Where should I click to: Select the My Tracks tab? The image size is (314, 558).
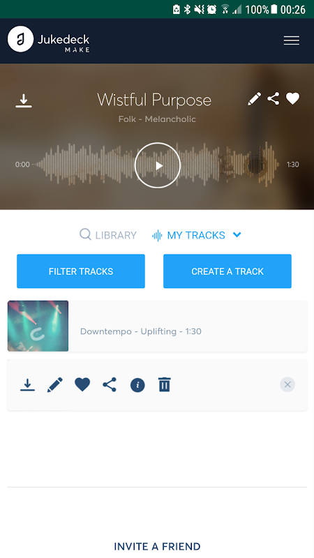(188, 235)
